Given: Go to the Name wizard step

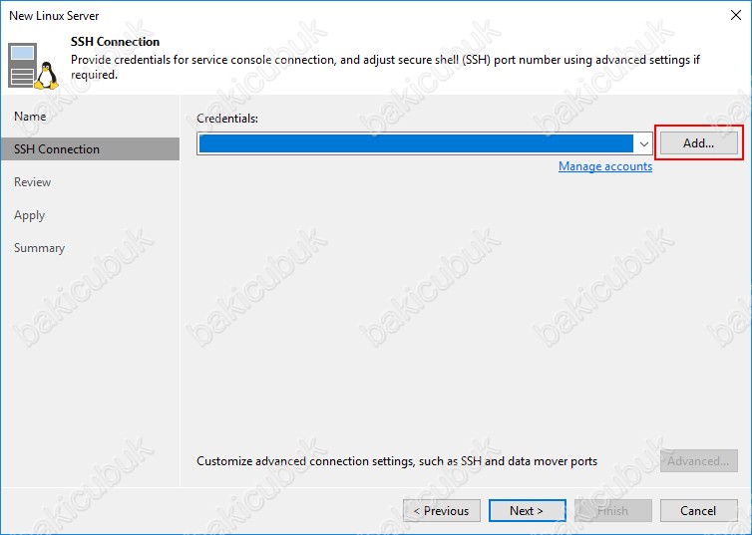Looking at the screenshot, I should point(30,117).
